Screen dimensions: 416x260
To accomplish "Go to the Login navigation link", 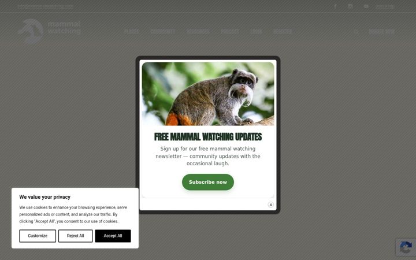I will 256,32.
